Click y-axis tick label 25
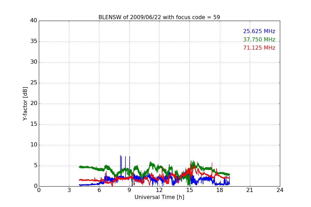Viewport: 311px width, 207px height. point(34,83)
